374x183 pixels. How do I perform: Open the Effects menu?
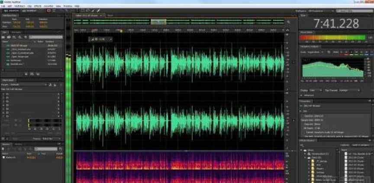[38, 6]
